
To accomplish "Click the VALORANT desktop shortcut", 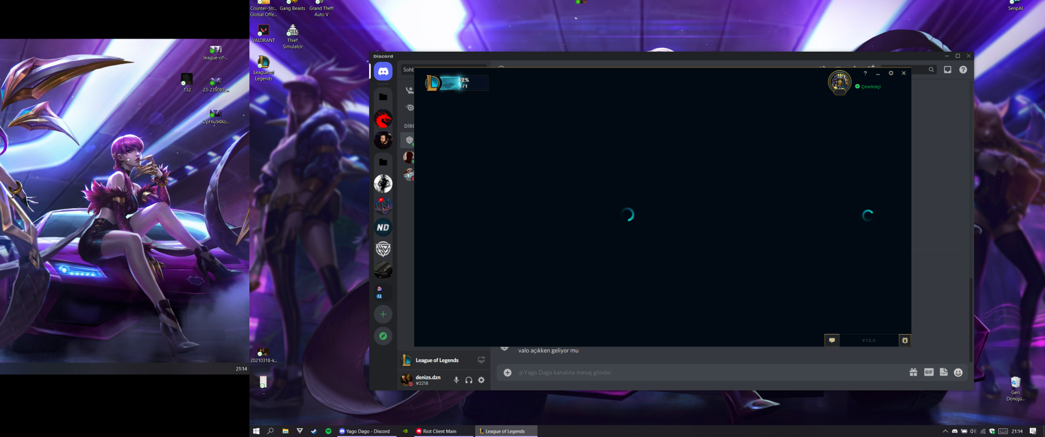I will click(263, 34).
